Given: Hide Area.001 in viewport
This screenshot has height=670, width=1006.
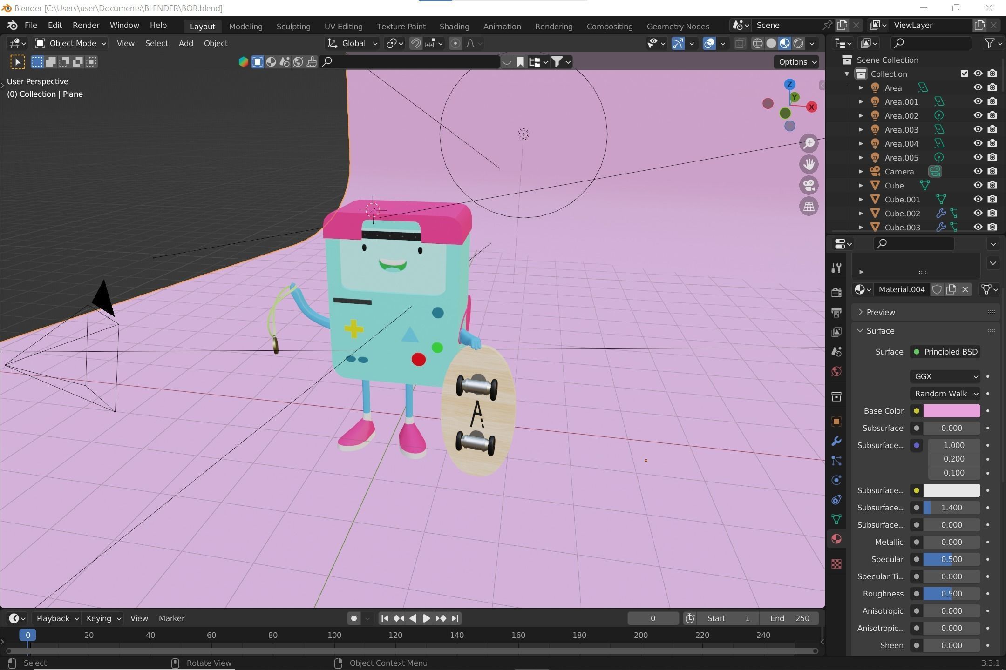Looking at the screenshot, I should (978, 101).
